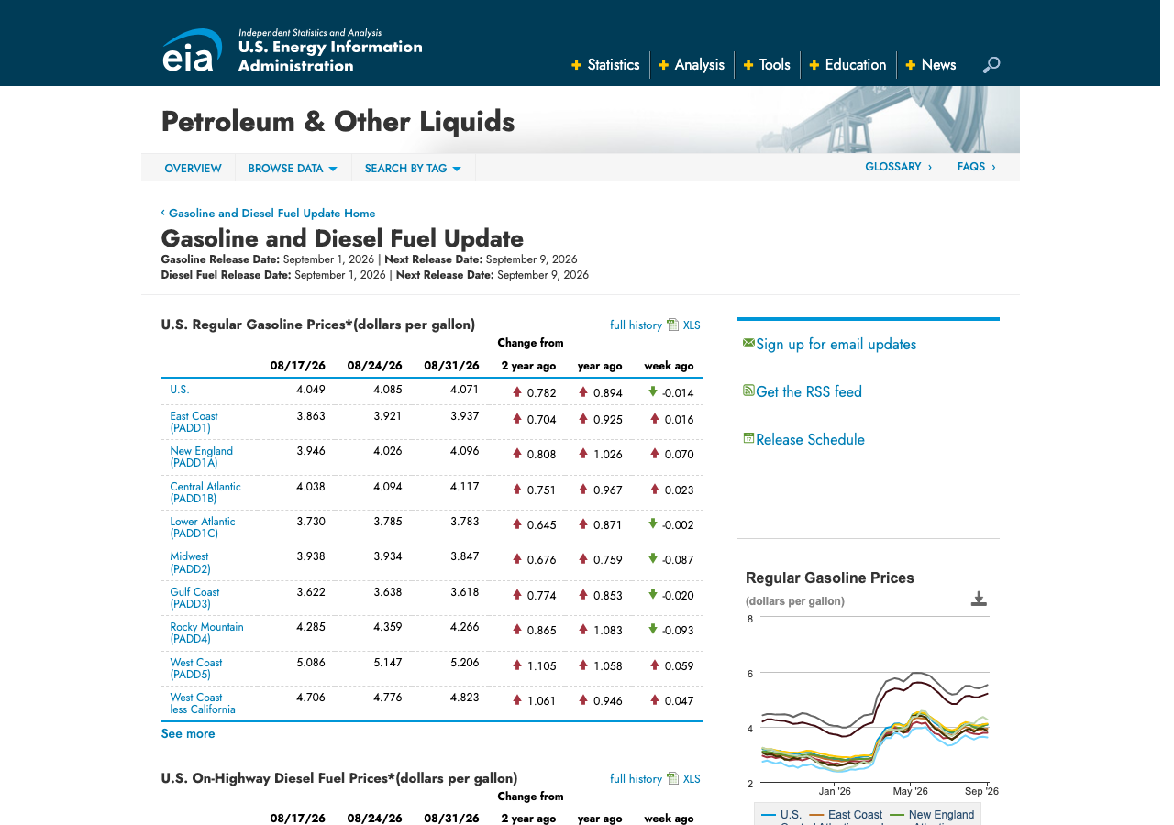This screenshot has width=1174, height=825.
Task: Click the Release Schedule calendar icon
Action: (748, 438)
